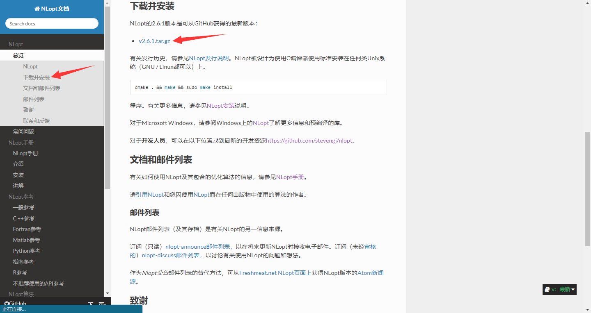
Task: Follow the NLopt安装 link
Action: coord(221,106)
